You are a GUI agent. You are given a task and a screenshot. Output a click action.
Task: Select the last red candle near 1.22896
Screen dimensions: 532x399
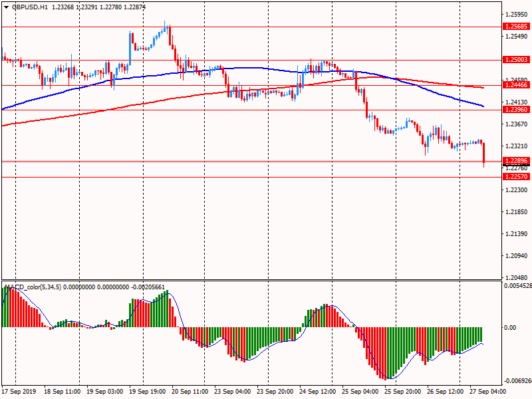tap(483, 154)
